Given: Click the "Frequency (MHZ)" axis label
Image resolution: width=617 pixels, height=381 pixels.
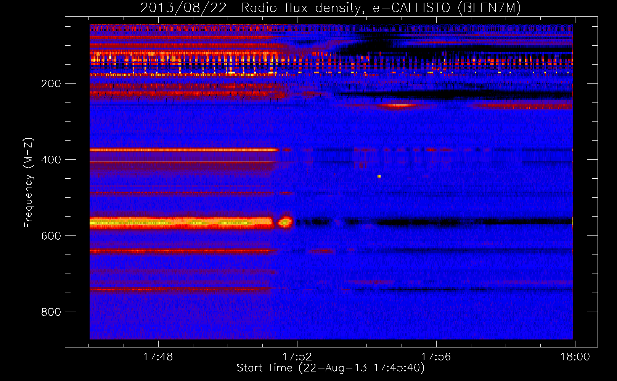Looking at the screenshot, I should click(29, 183).
